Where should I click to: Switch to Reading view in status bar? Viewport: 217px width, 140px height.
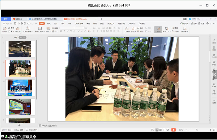click(x=164, y=130)
